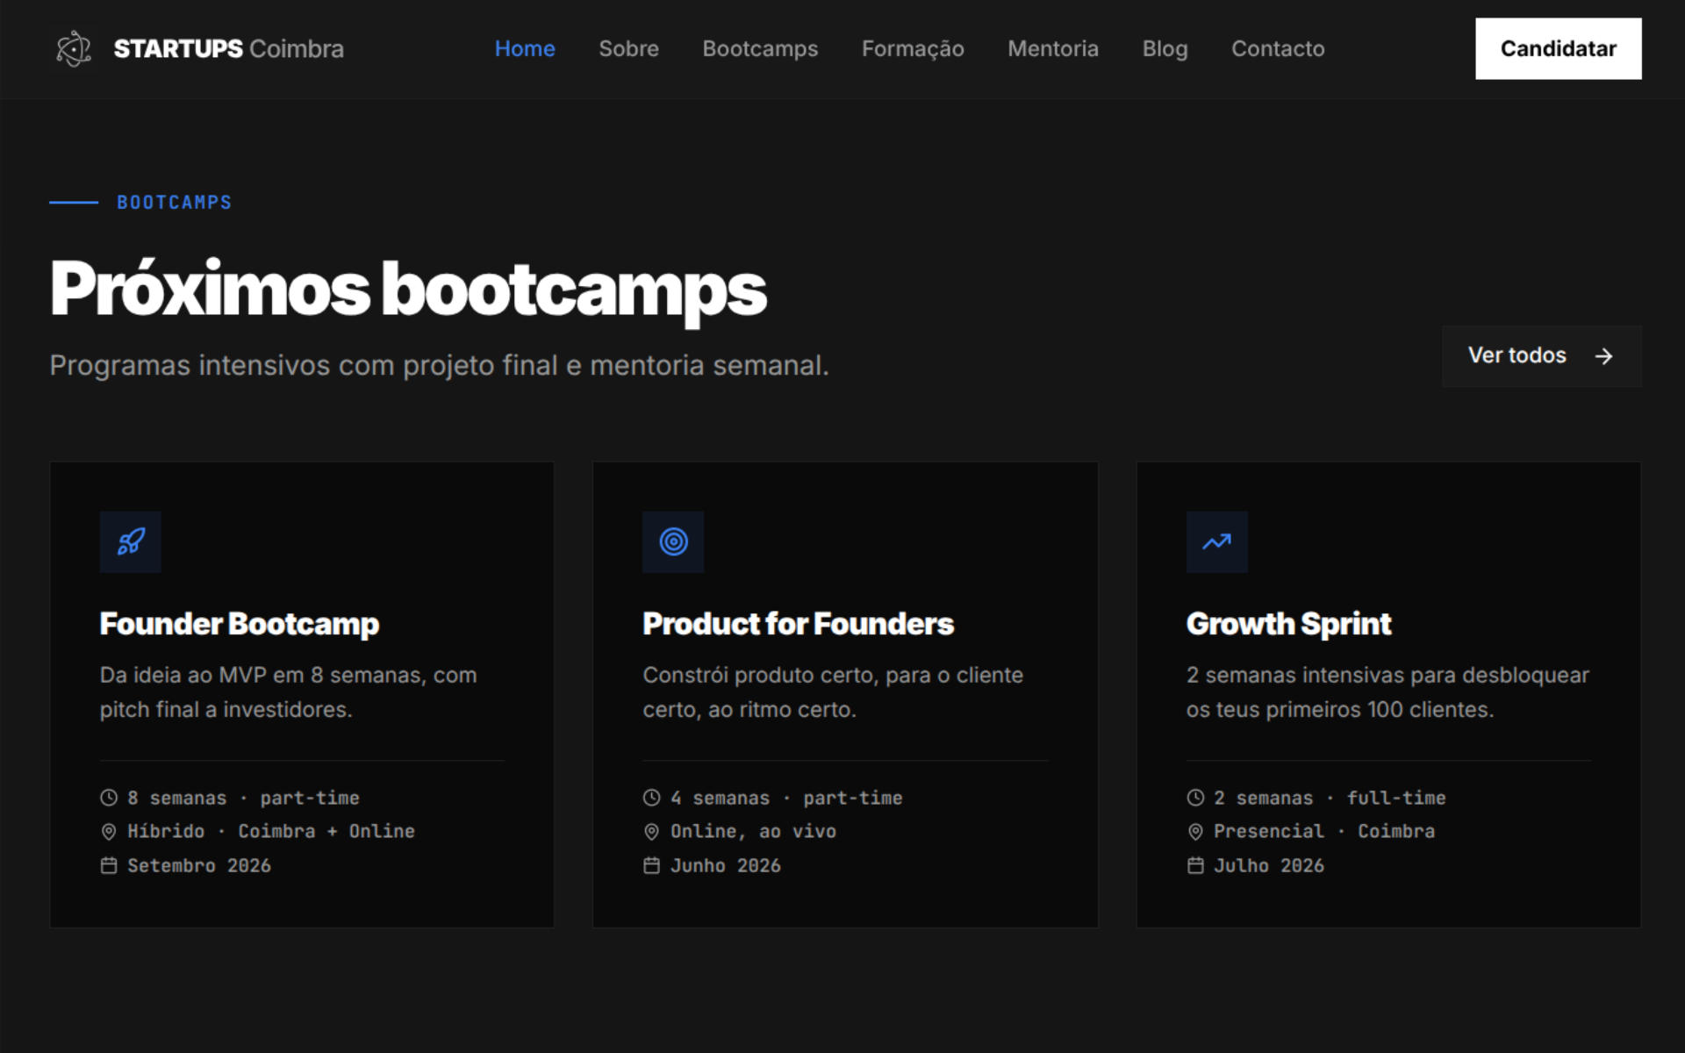Click '8 semanas · part-time' text
The height and width of the screenshot is (1053, 1685).
tap(243, 798)
